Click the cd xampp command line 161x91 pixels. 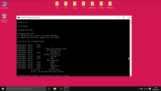coord(22,26)
